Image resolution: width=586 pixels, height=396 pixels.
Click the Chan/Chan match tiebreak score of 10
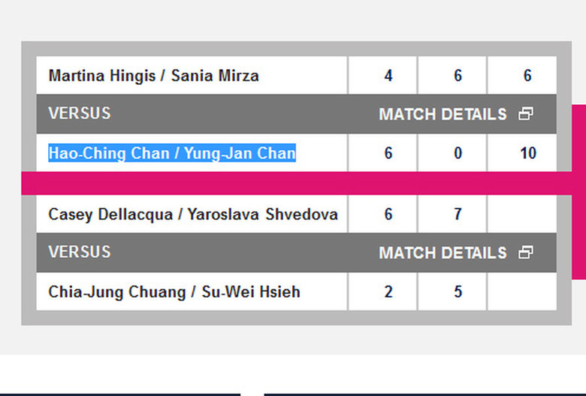tap(527, 154)
